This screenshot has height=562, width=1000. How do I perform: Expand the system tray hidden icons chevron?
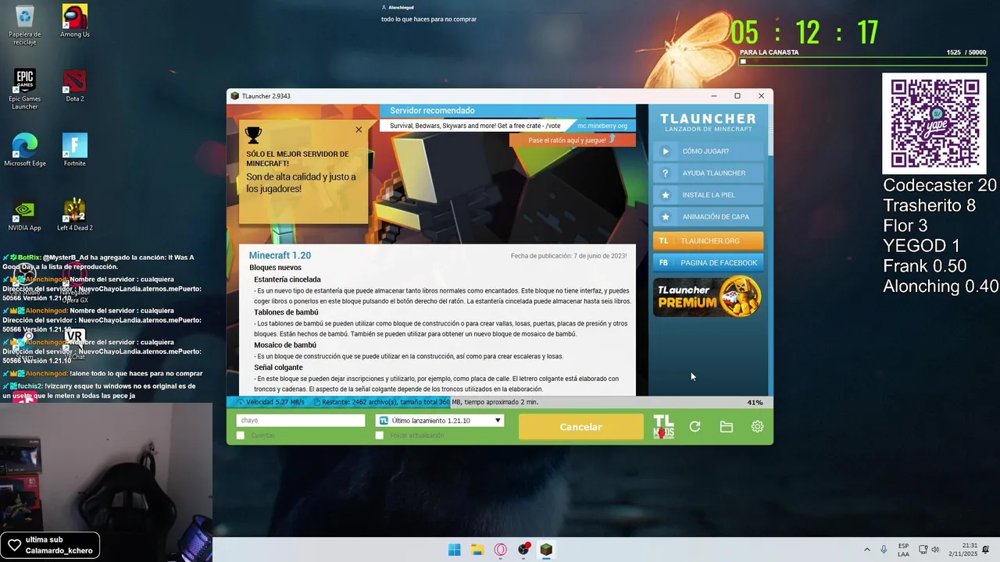pyautogui.click(x=866, y=550)
